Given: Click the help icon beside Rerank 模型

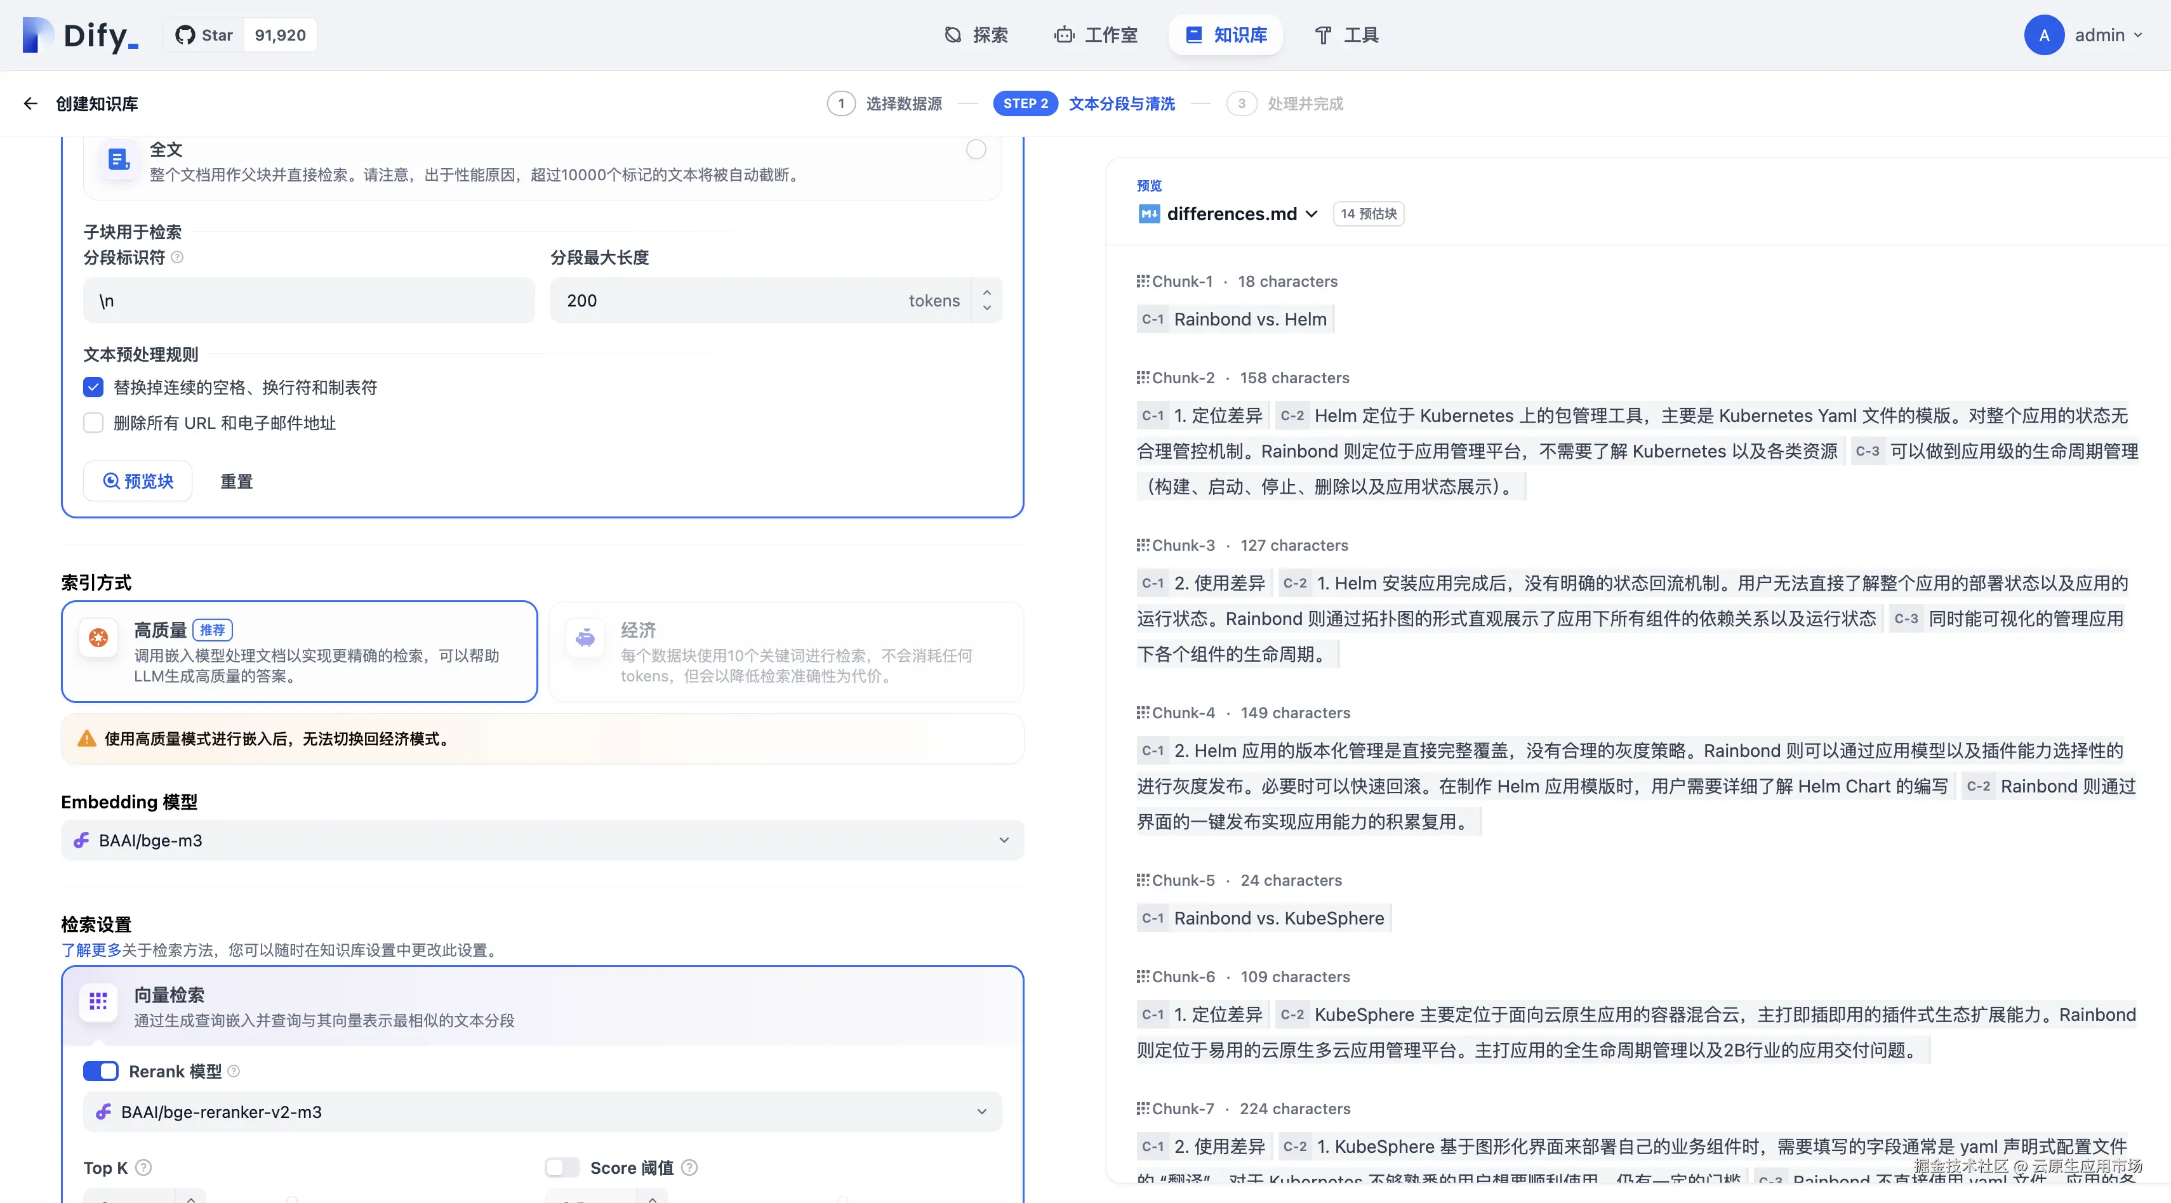Looking at the screenshot, I should (234, 1071).
